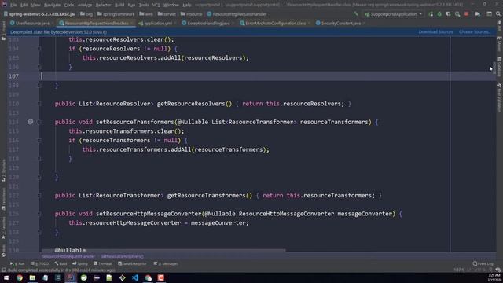Click the 'springframework' breadcrumb folder

116,14
